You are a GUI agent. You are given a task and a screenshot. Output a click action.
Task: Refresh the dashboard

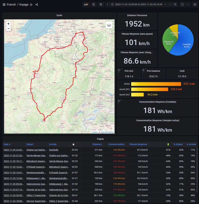(x=182, y=4)
